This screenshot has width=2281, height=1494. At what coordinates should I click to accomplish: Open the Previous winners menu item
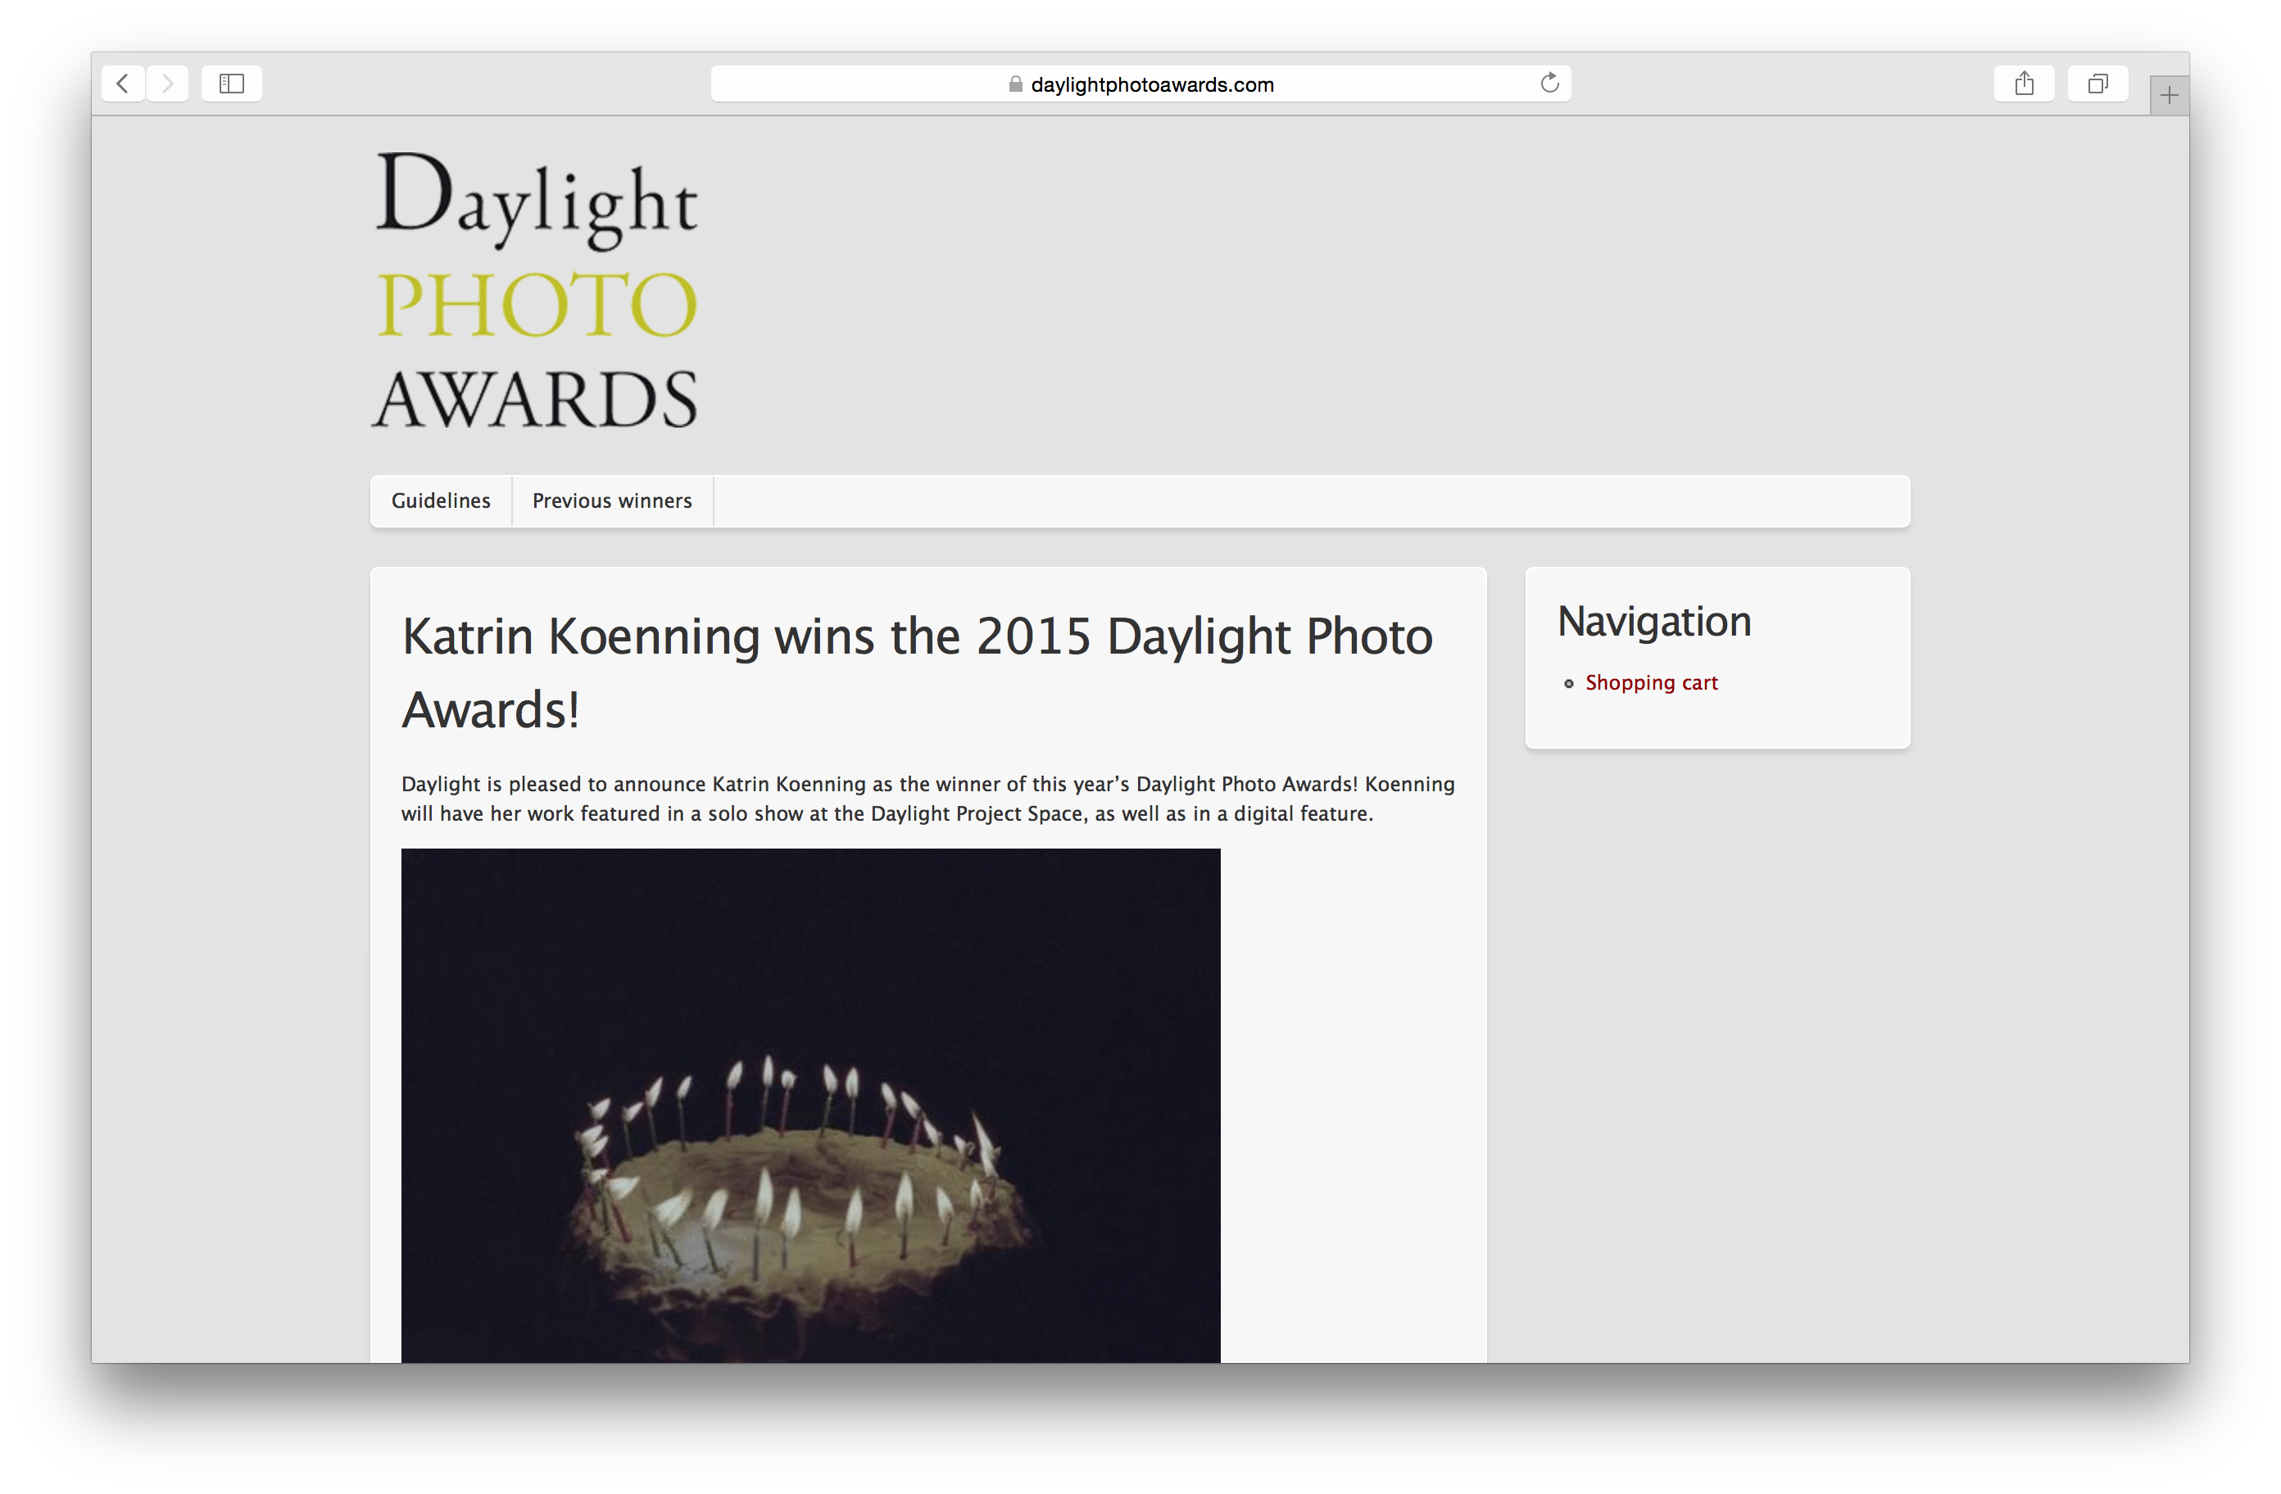pos(611,501)
